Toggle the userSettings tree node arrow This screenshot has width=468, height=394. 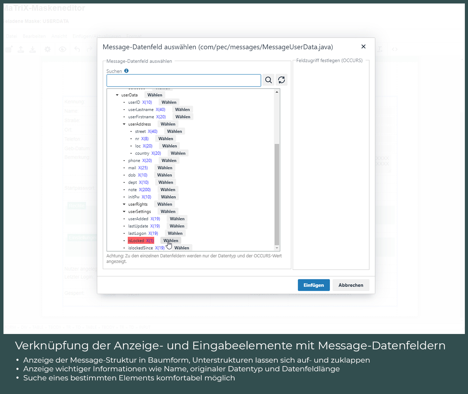pos(124,212)
